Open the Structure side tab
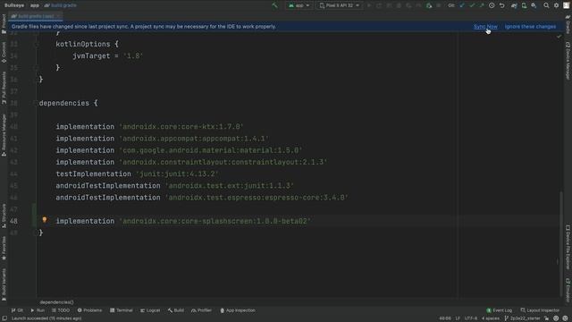The image size is (572, 322). click(x=4, y=216)
